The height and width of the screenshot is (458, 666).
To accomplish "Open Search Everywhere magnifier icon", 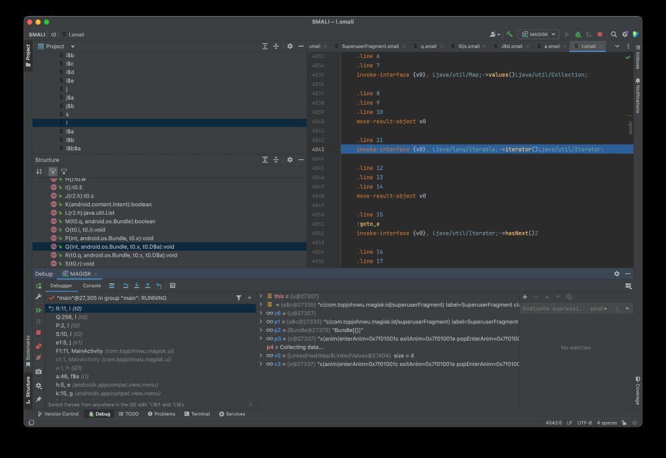I will tap(614, 35).
